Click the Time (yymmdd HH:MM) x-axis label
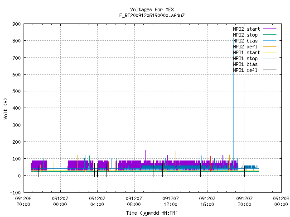The height and width of the screenshot is (217, 290). [x=152, y=213]
